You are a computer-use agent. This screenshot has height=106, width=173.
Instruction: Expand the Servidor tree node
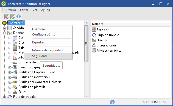pyautogui.click(x=4, y=28)
